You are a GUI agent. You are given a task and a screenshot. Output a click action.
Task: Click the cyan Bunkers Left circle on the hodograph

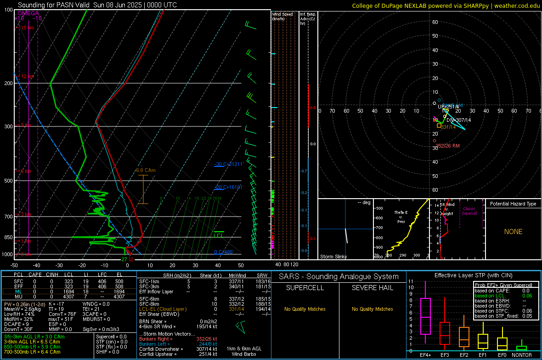pos(439,100)
